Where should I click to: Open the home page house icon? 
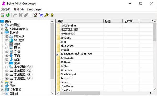point(36,15)
